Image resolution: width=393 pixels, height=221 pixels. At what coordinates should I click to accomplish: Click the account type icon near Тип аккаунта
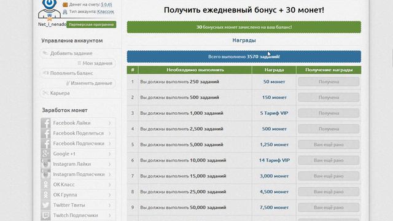tap(65, 12)
